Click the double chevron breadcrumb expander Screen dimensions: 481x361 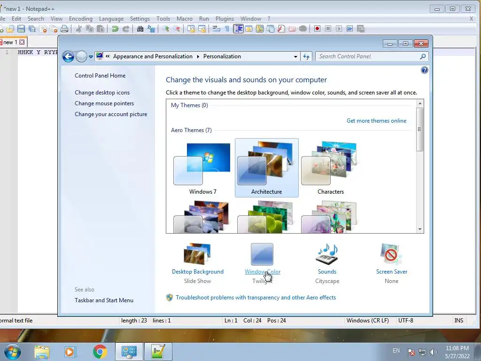click(x=108, y=56)
